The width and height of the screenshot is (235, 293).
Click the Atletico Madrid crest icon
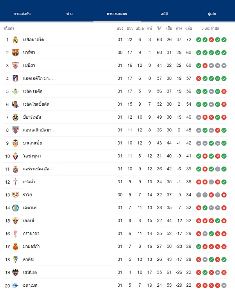[15, 79]
